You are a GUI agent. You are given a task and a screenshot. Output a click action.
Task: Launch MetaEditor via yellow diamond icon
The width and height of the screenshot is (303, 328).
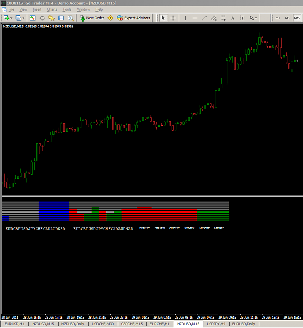pyautogui.click(x=110, y=18)
